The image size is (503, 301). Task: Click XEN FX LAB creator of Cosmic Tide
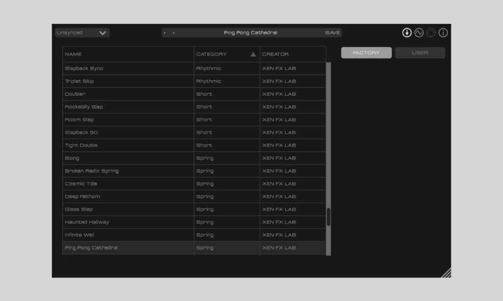[x=279, y=183]
